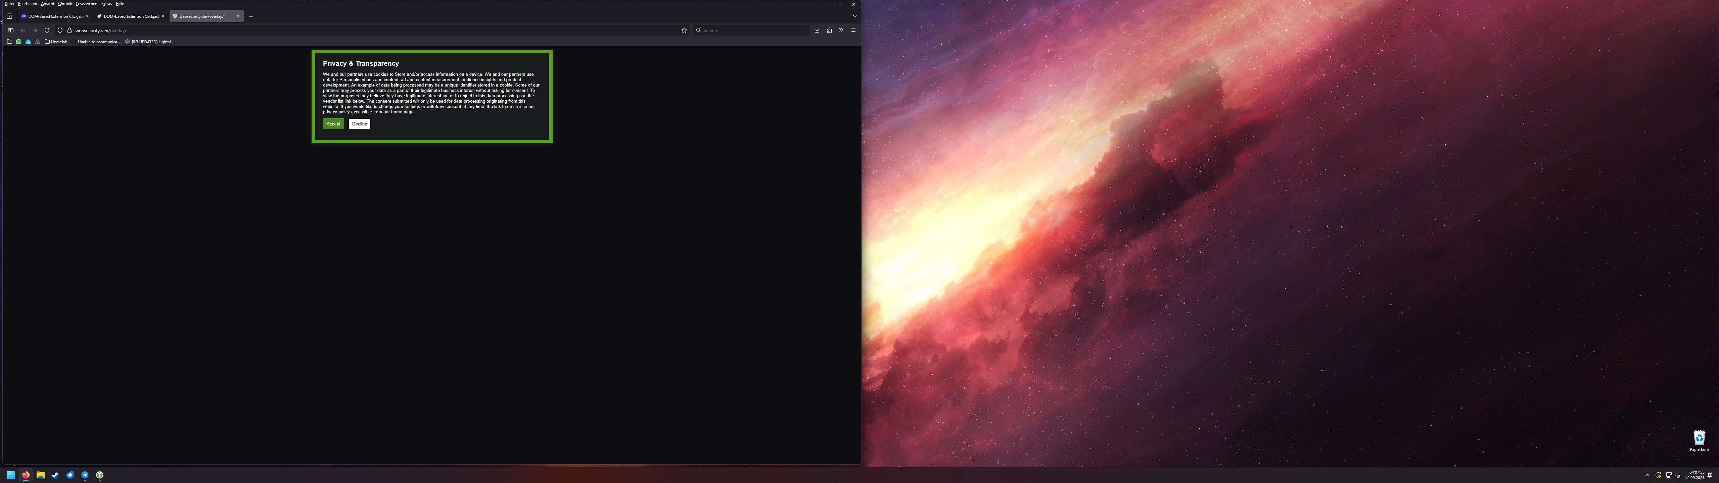The height and width of the screenshot is (483, 1719).
Task: Open the Homelab bookmarks folder
Action: coord(56,41)
